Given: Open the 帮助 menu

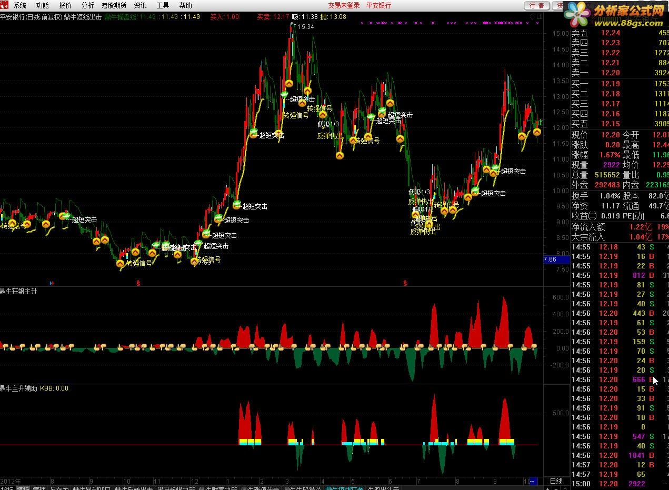Looking at the screenshot, I should pos(185,5).
